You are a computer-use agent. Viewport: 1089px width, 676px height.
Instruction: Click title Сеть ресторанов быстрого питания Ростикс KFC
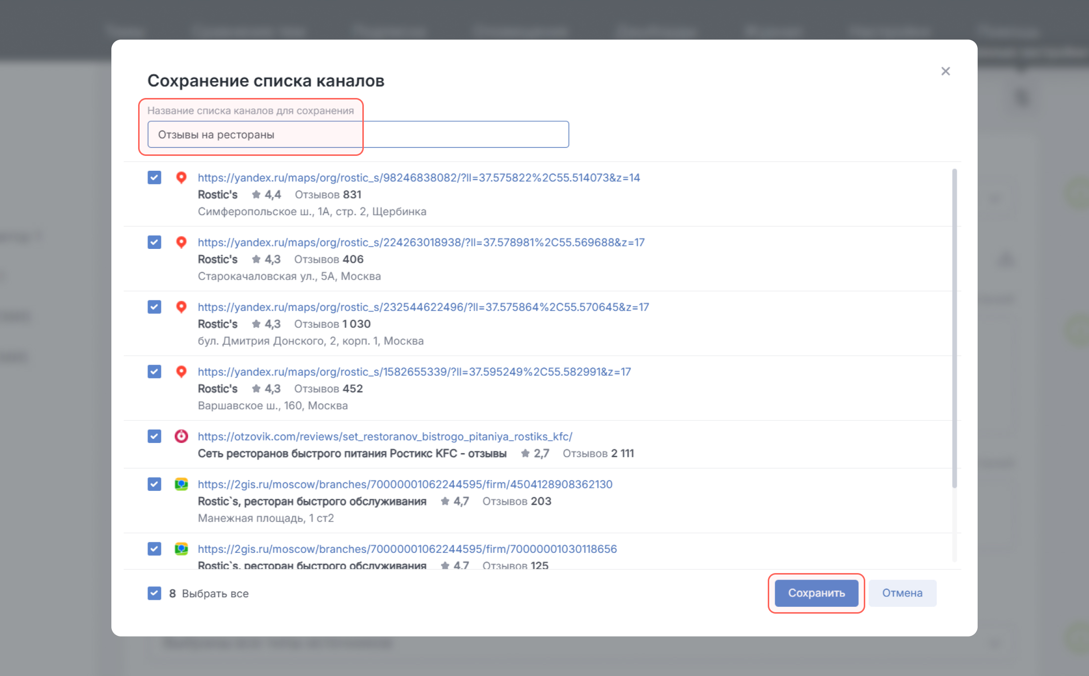tap(352, 453)
